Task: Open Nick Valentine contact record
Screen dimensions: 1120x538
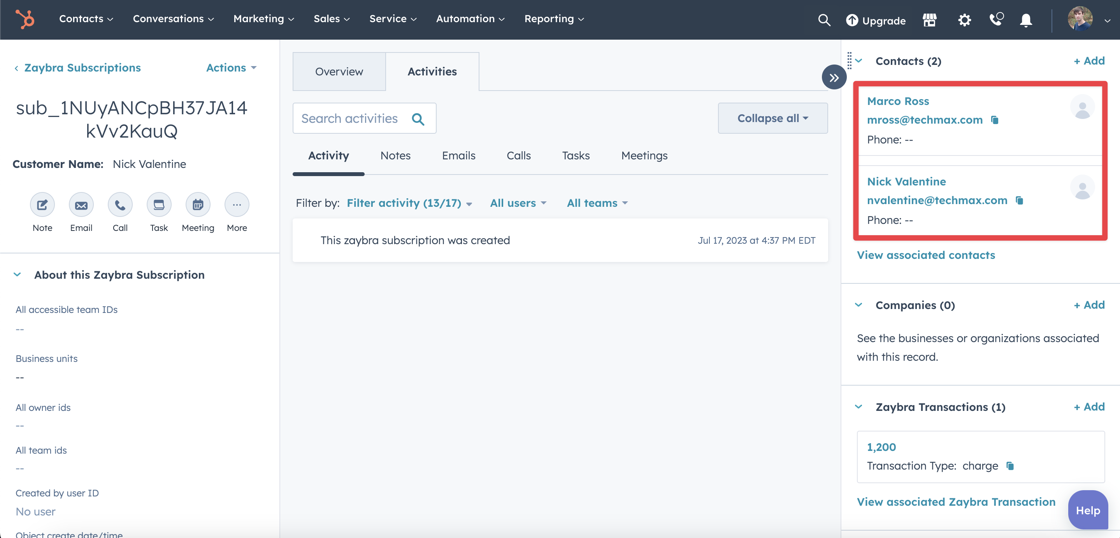Action: tap(906, 182)
